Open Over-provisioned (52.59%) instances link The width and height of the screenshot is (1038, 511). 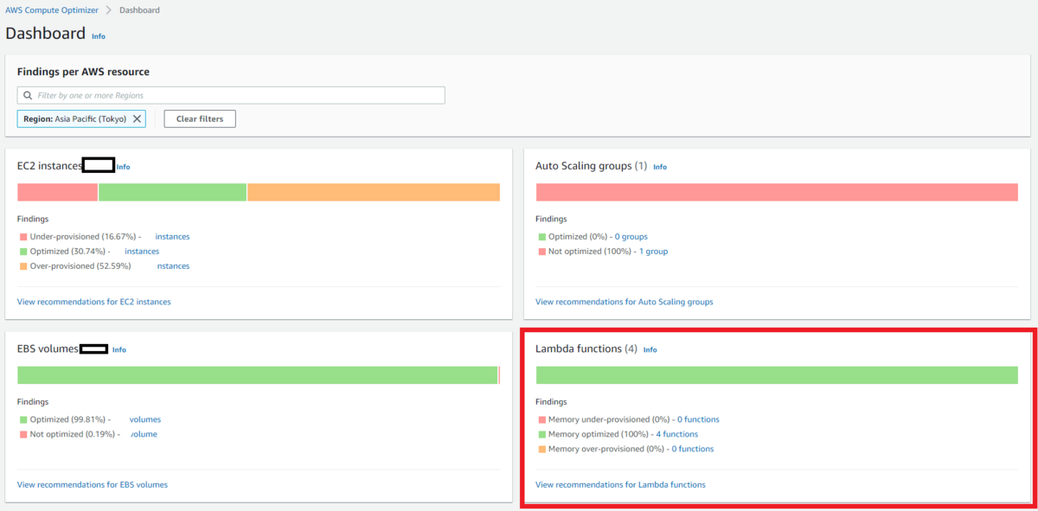pos(173,265)
